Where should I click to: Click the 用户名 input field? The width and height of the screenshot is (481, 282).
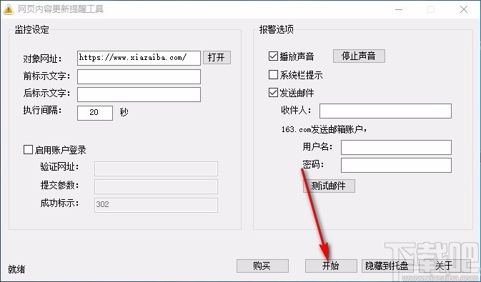[x=396, y=148]
